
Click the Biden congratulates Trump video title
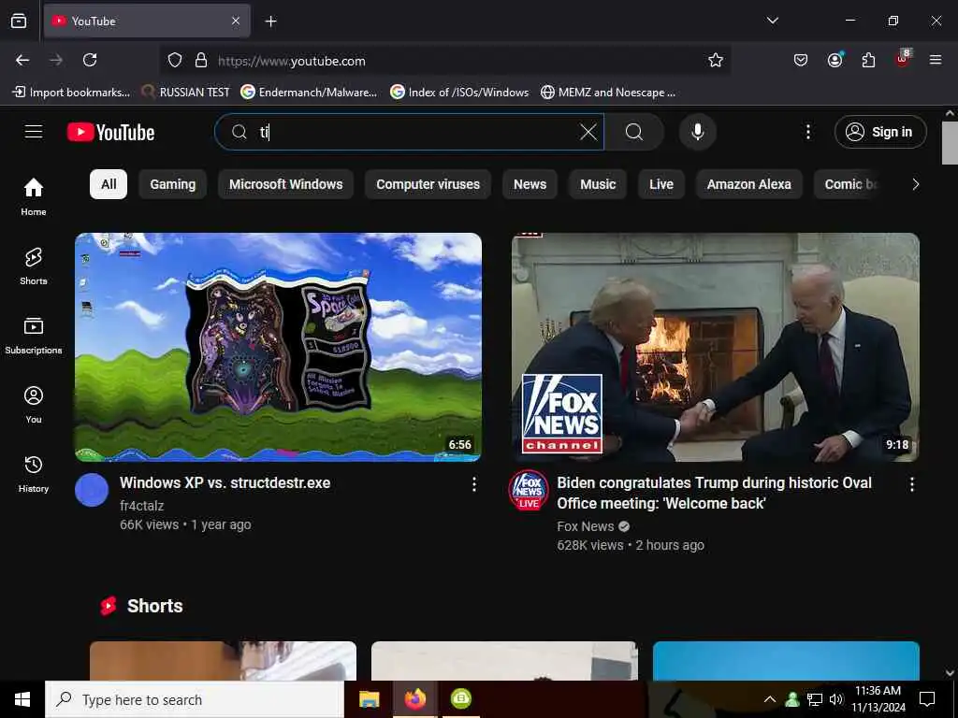[x=714, y=493]
